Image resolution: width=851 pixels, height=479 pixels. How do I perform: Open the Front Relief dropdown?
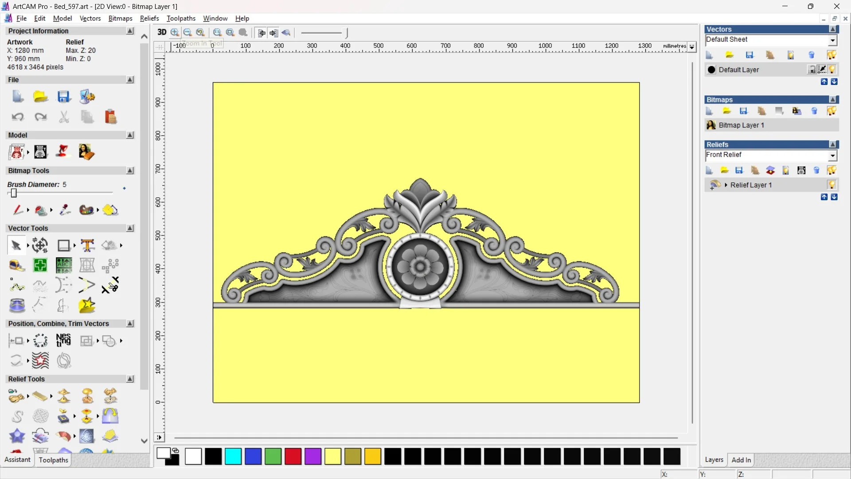point(832,155)
